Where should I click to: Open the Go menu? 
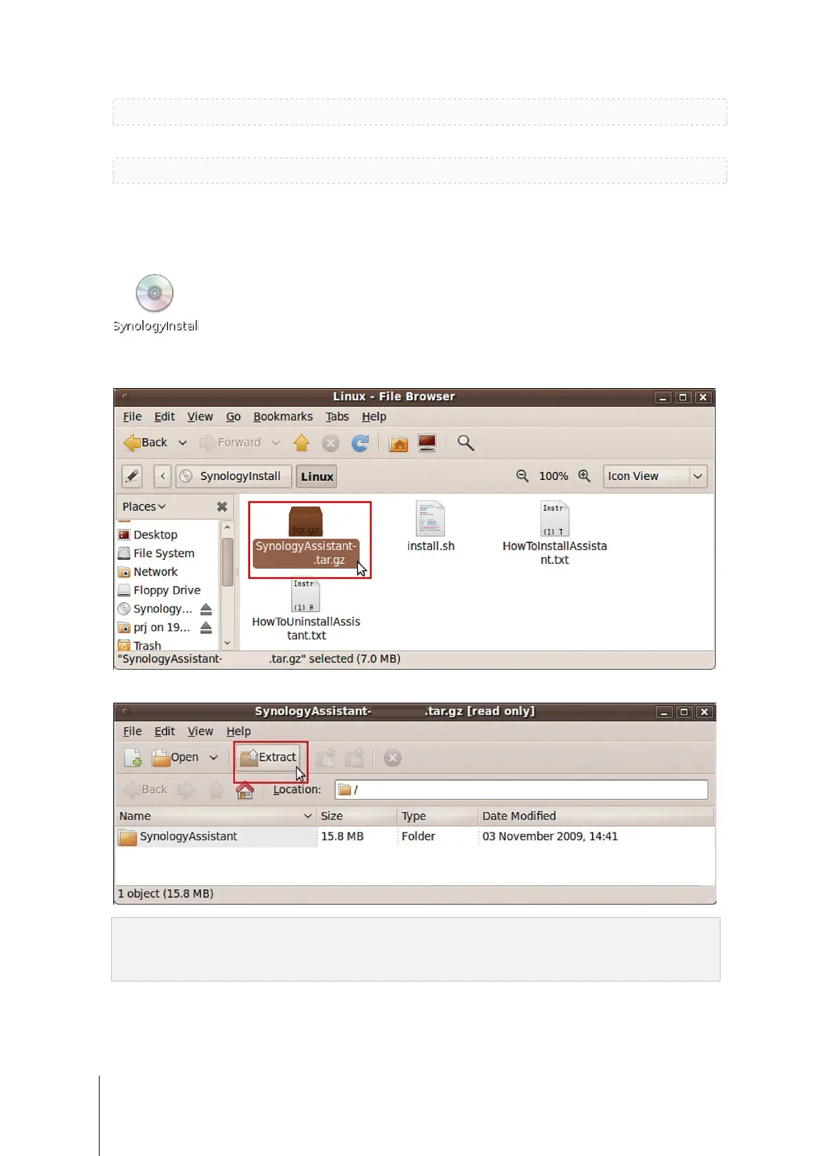pos(234,416)
